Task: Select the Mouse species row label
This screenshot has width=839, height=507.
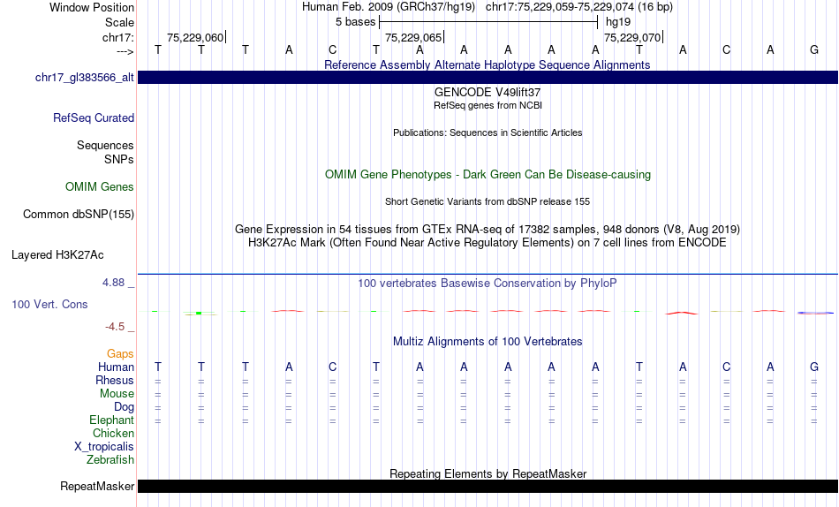Action: [x=117, y=394]
